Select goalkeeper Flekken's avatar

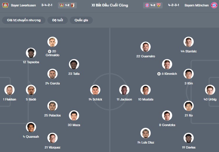click(9, 90)
